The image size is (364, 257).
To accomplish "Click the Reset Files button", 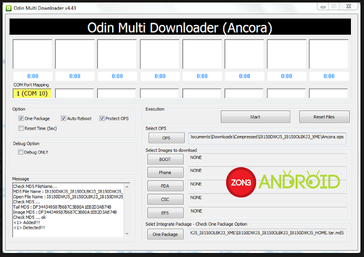I will pyautogui.click(x=324, y=117).
